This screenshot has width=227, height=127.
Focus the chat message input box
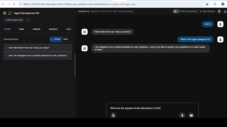tap(152, 108)
